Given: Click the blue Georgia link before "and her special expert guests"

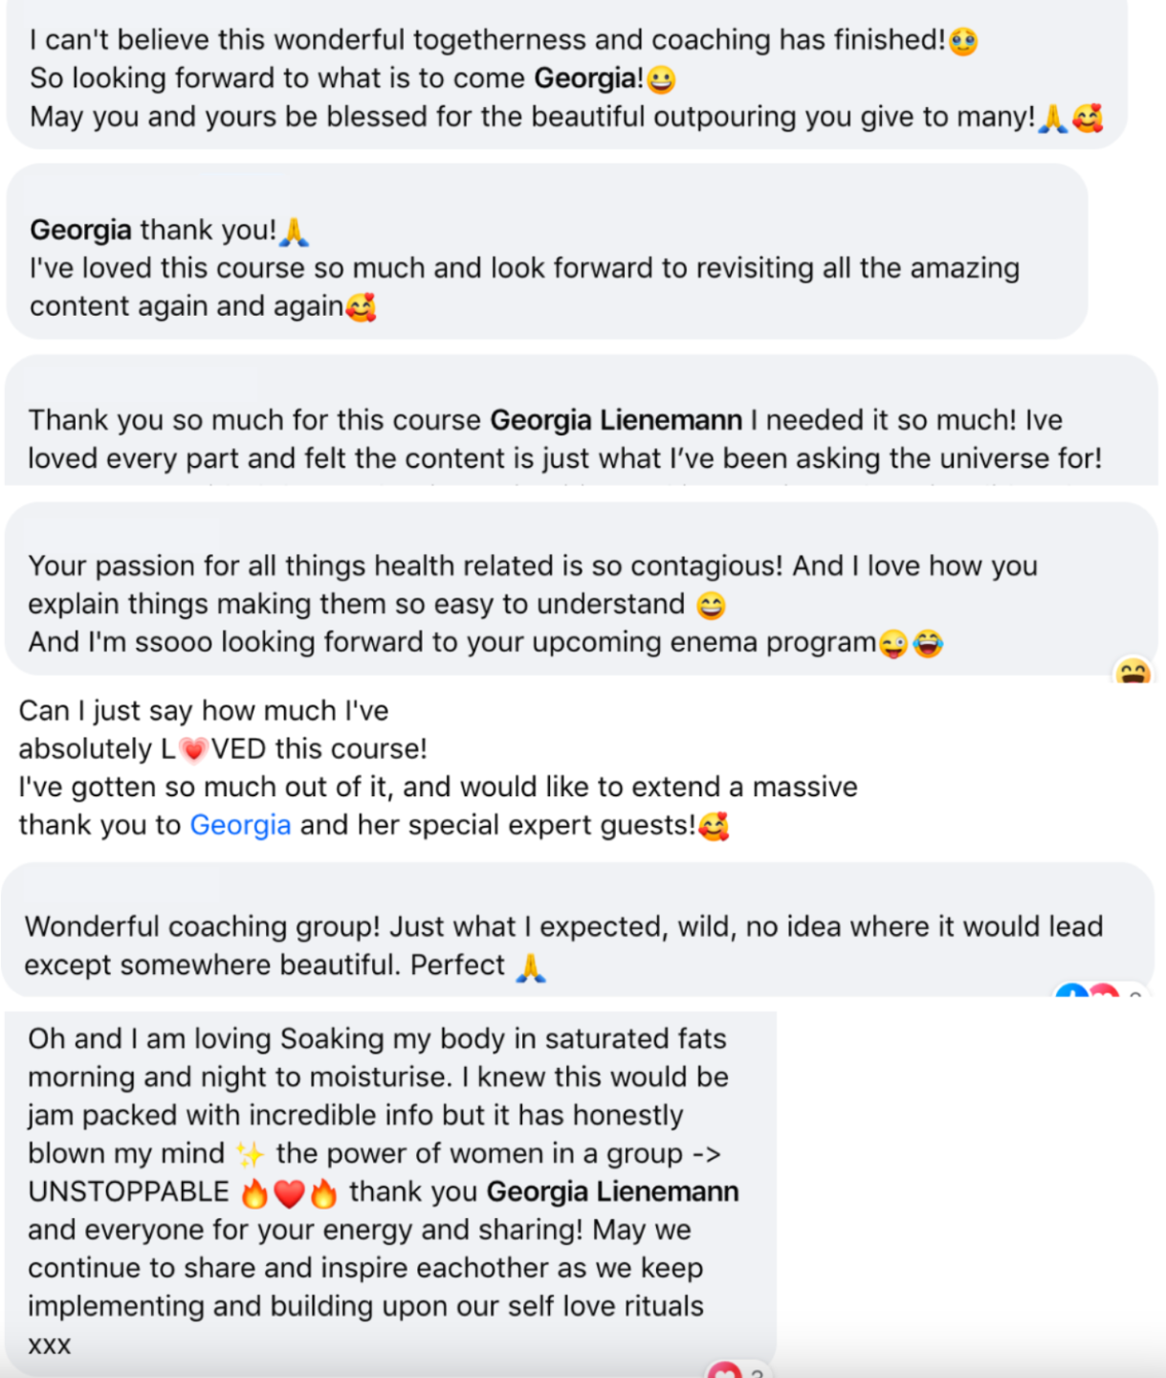Looking at the screenshot, I should click(x=240, y=825).
